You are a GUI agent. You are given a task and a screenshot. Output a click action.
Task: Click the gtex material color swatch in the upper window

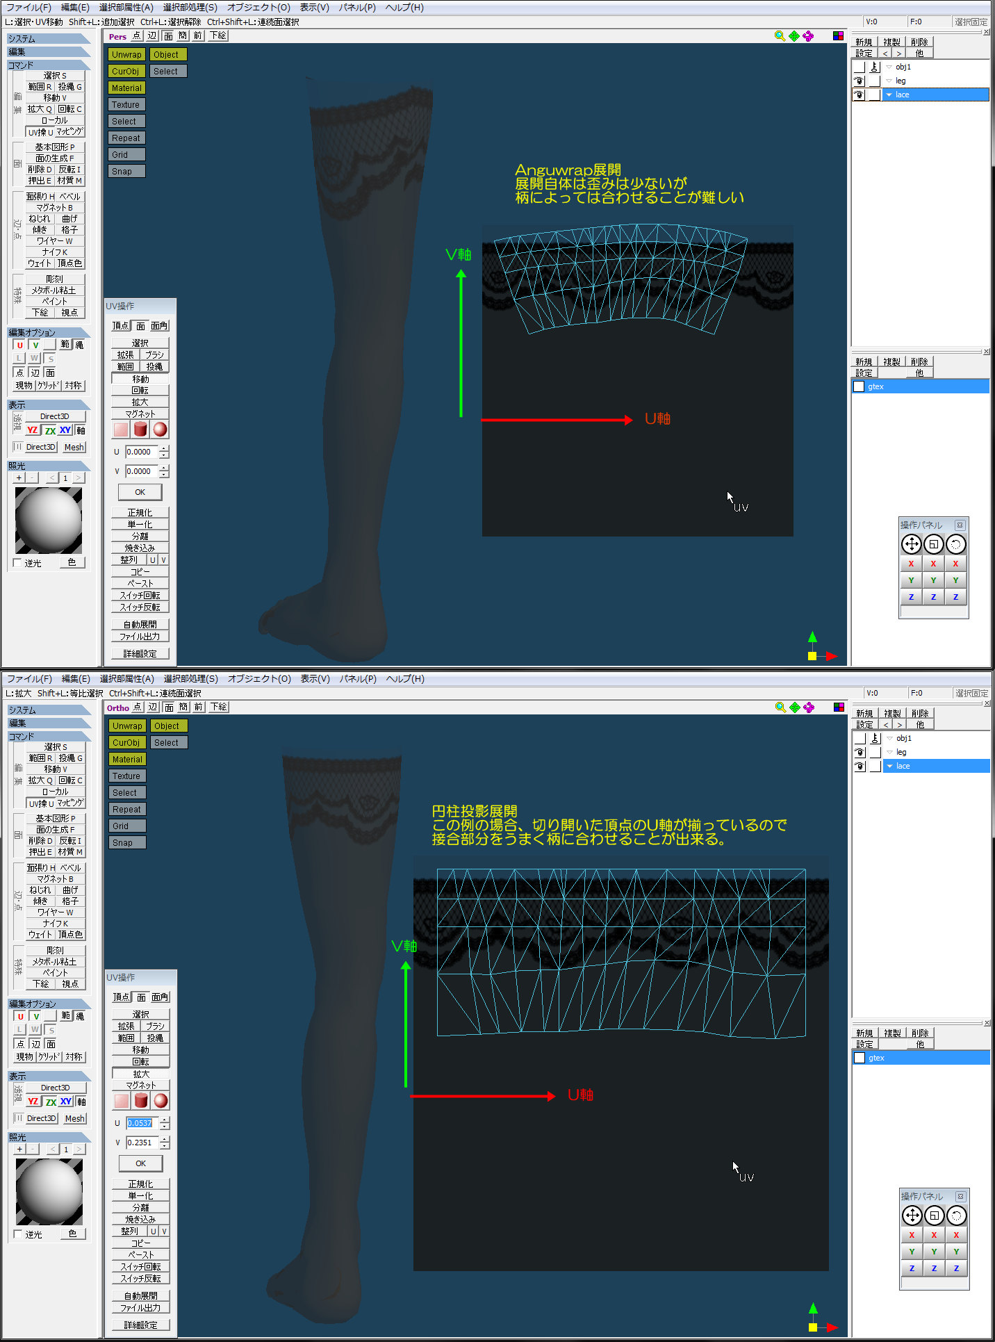(859, 386)
